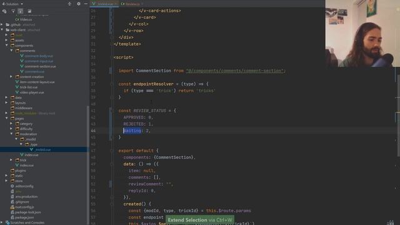Click the first Solution toolbar icon under the title
The image size is (400, 225).
coord(4,11)
